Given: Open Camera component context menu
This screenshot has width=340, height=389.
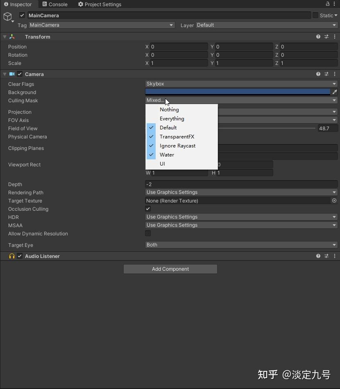Looking at the screenshot, I should coord(335,74).
